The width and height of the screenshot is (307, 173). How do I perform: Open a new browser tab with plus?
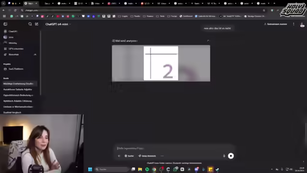[x=274, y=3]
